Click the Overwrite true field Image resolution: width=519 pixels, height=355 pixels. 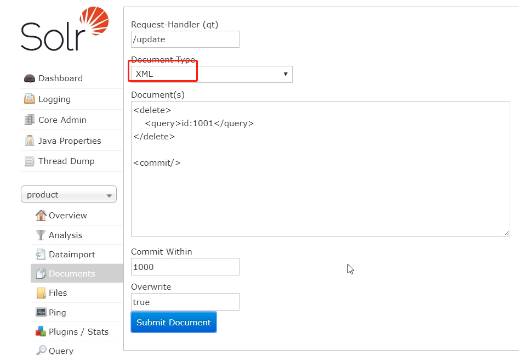(x=185, y=302)
